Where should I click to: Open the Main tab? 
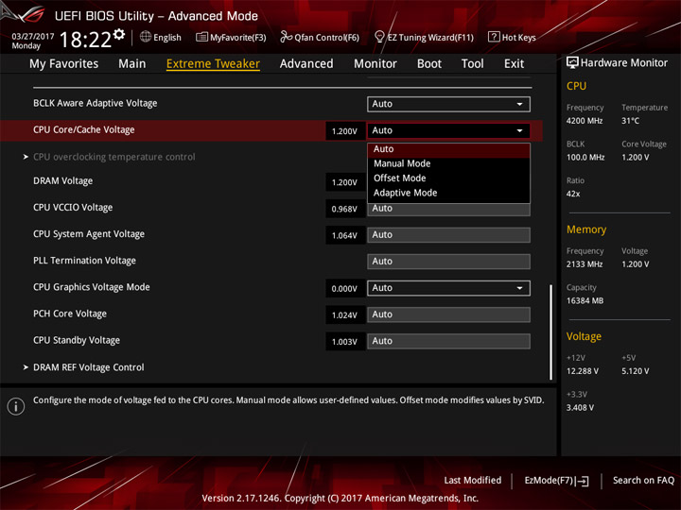(x=132, y=64)
